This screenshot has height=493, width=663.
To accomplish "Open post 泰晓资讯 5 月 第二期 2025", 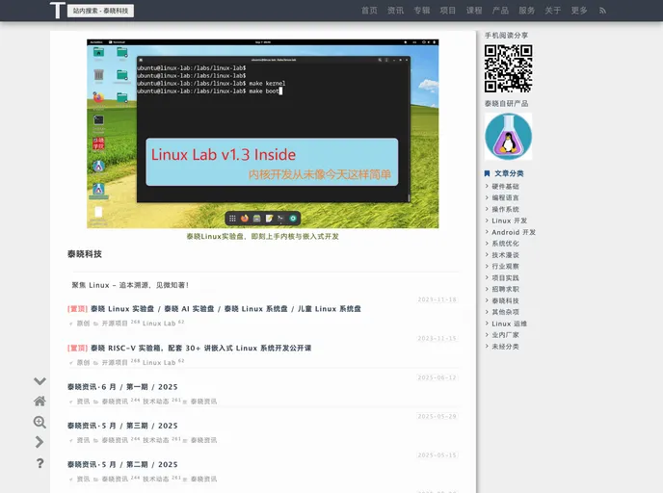I will 122,465.
